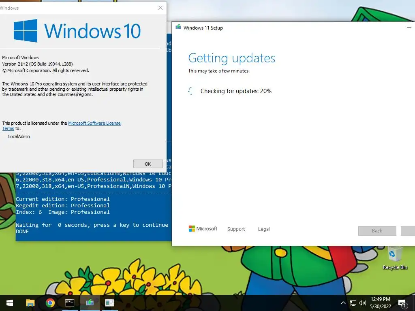Open the volume control tray icon
Image resolution: width=415 pixels, height=311 pixels.
tap(363, 303)
